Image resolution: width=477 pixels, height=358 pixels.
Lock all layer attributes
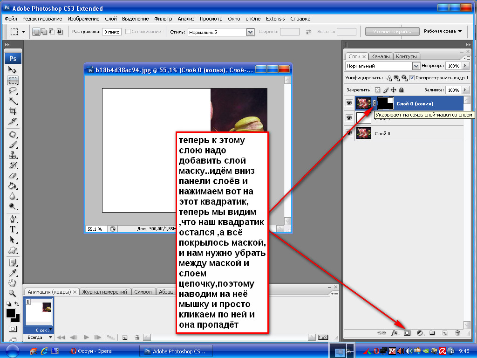point(401,90)
